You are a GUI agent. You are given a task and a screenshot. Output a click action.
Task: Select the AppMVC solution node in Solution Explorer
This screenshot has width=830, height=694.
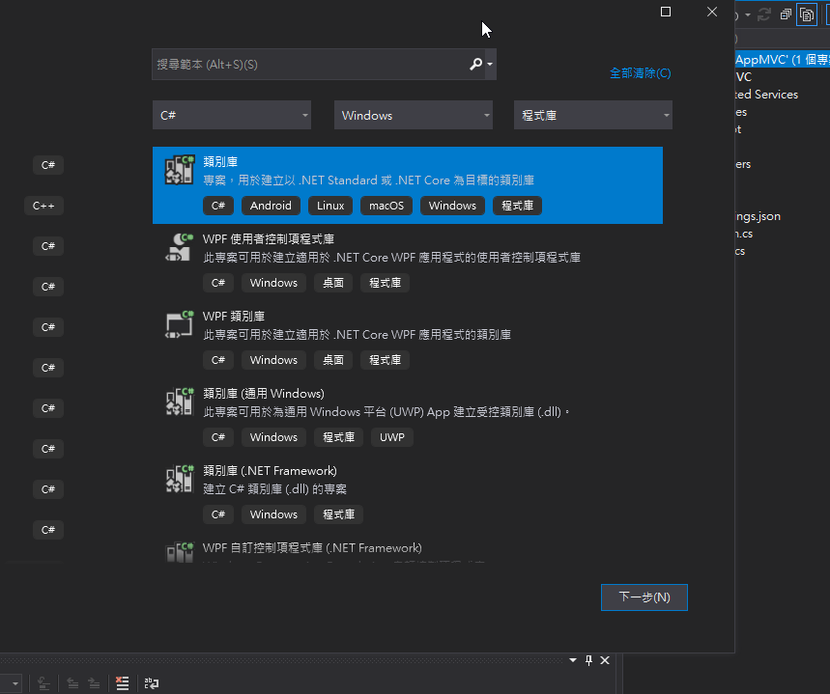tap(783, 59)
